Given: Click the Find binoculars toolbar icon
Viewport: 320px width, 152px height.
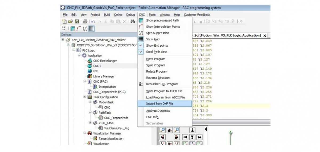Looking at the screenshot, I should point(133,22).
